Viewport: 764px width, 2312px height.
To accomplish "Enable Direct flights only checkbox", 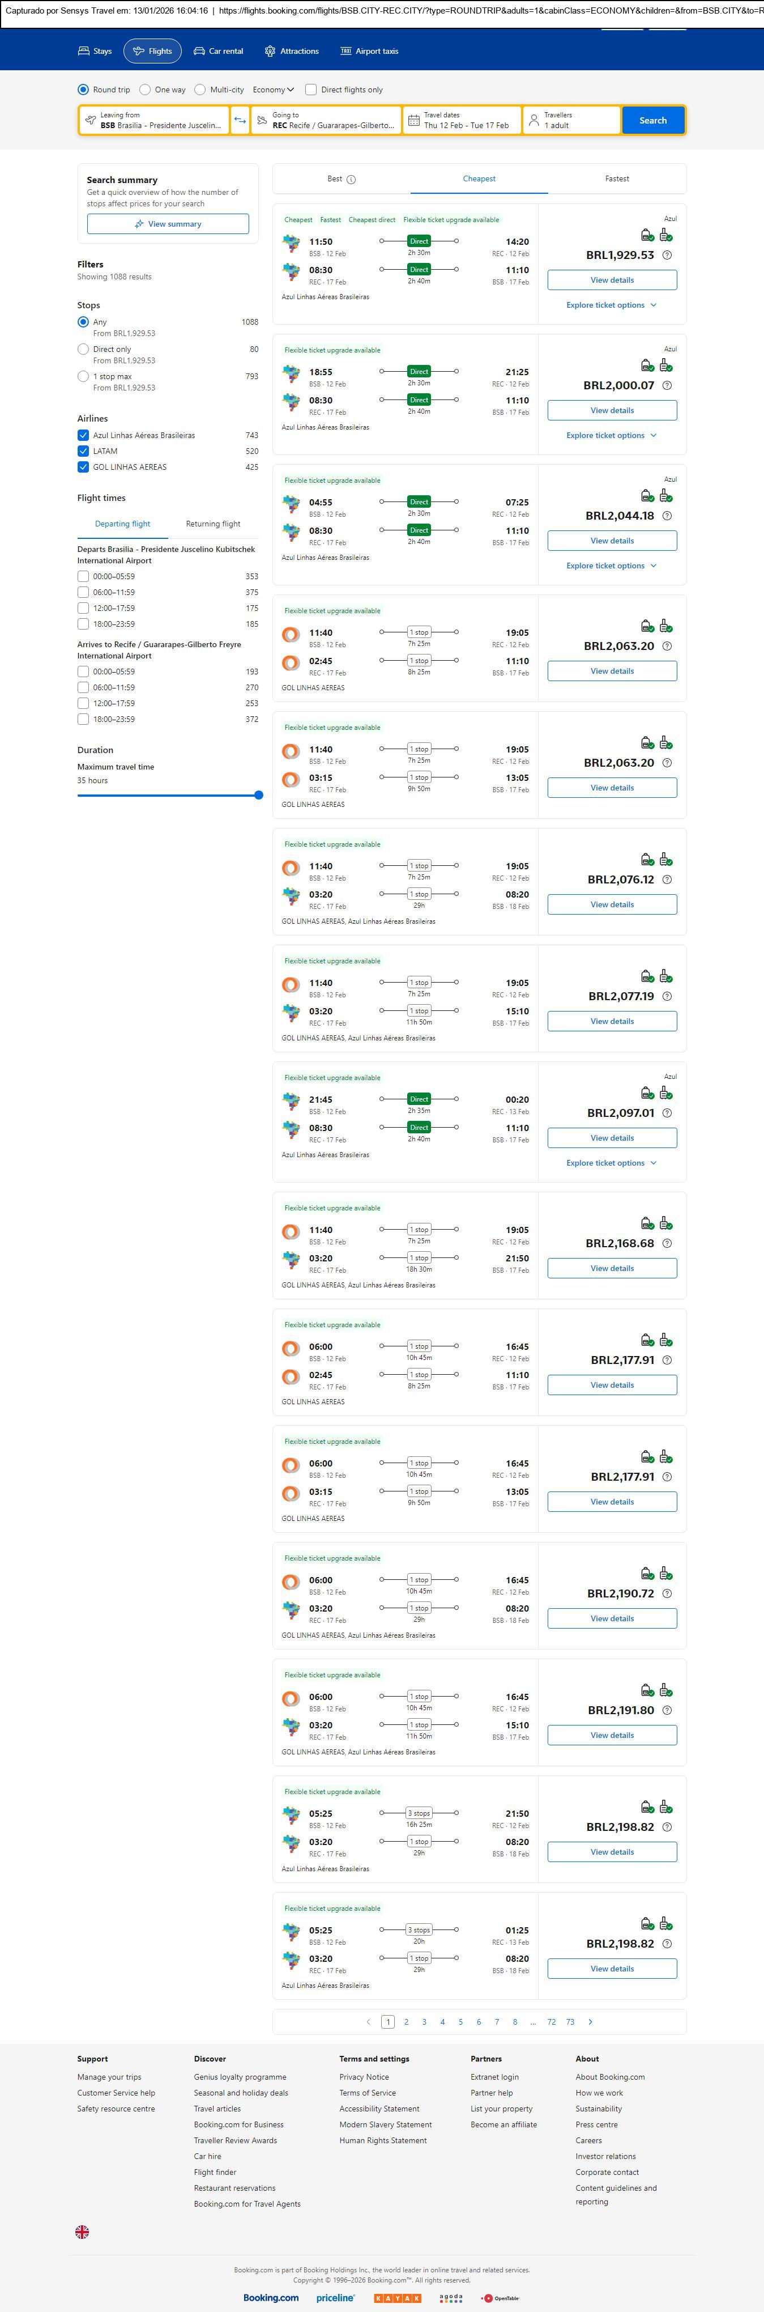I will coord(311,90).
